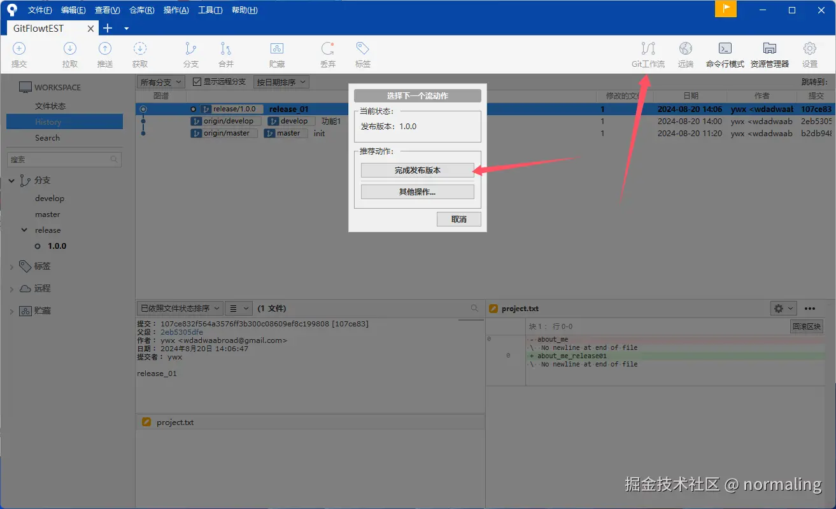Expand the 贮藏 section in sidebar
The image size is (836, 509).
[11, 311]
